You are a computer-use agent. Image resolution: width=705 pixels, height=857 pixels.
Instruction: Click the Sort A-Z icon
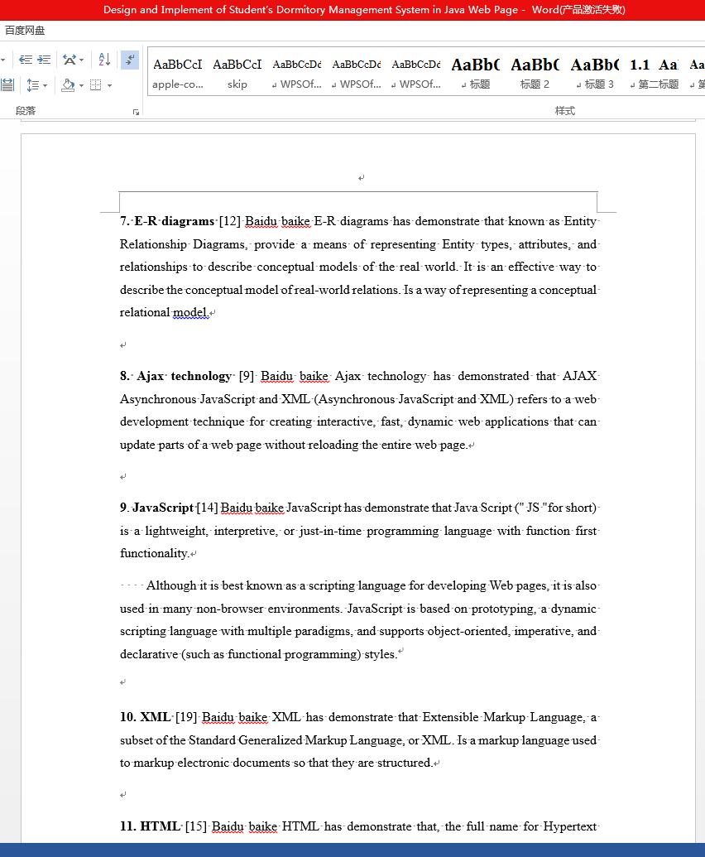[104, 59]
